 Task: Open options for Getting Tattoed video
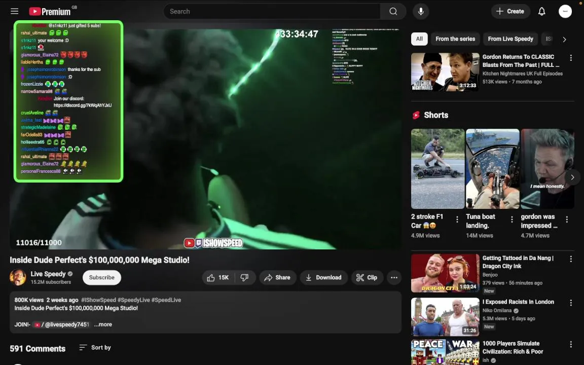pyautogui.click(x=571, y=259)
